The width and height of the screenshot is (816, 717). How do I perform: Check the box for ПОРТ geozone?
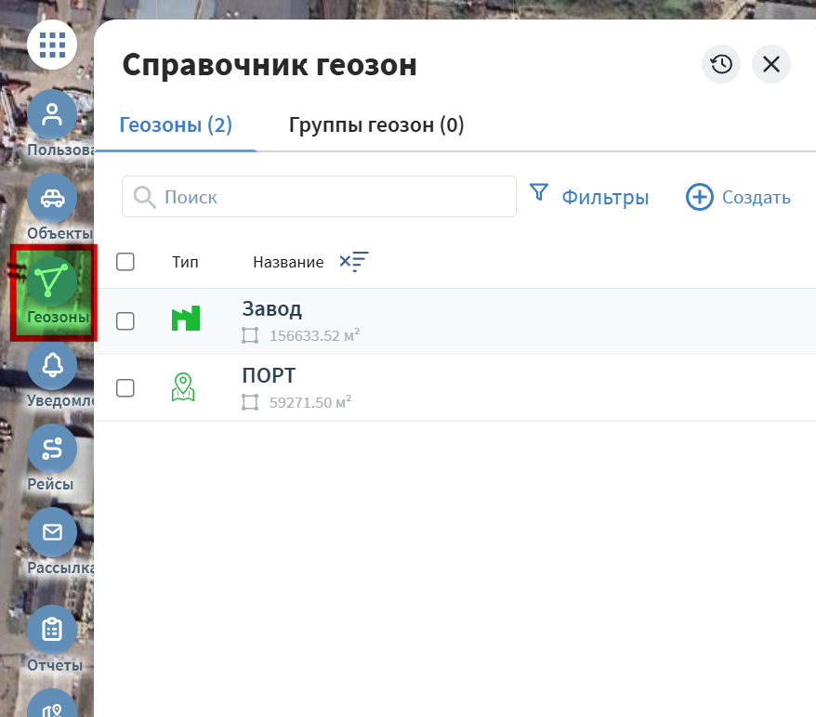click(125, 388)
